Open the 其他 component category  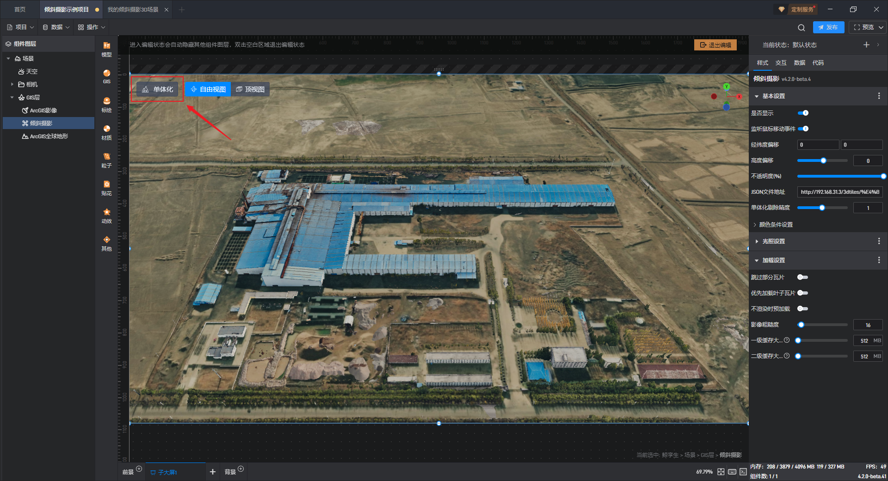(106, 243)
